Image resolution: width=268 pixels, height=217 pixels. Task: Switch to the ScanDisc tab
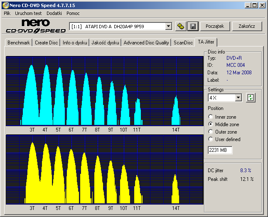[x=183, y=42]
